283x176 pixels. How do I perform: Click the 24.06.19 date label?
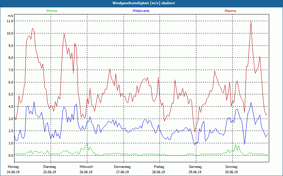pos(13,172)
